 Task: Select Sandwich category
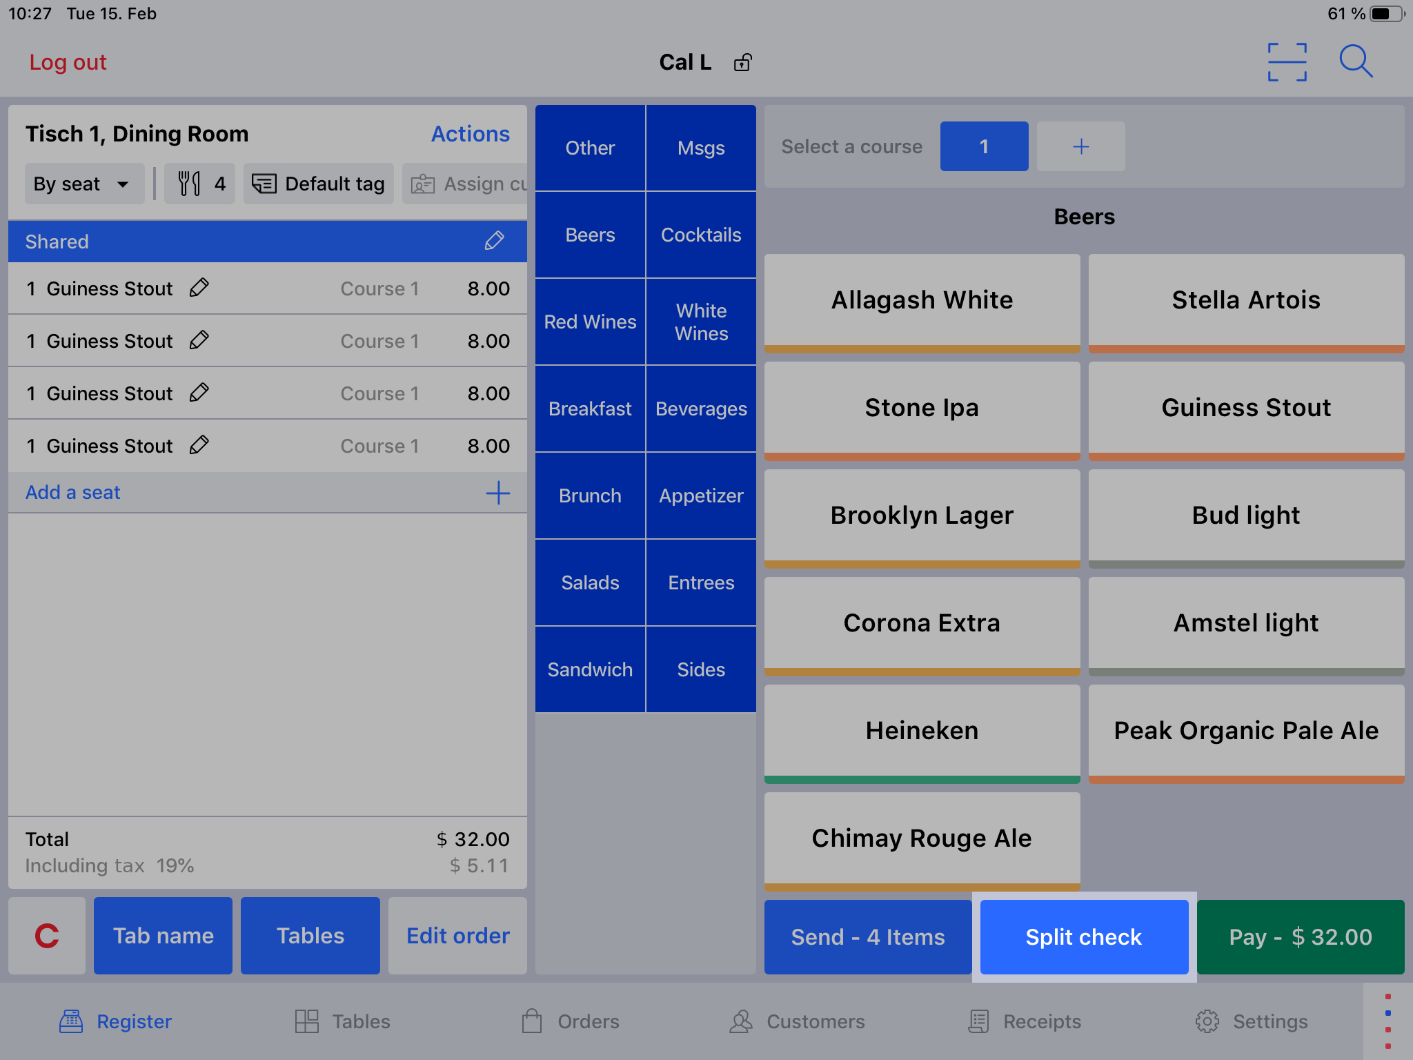pyautogui.click(x=590, y=669)
